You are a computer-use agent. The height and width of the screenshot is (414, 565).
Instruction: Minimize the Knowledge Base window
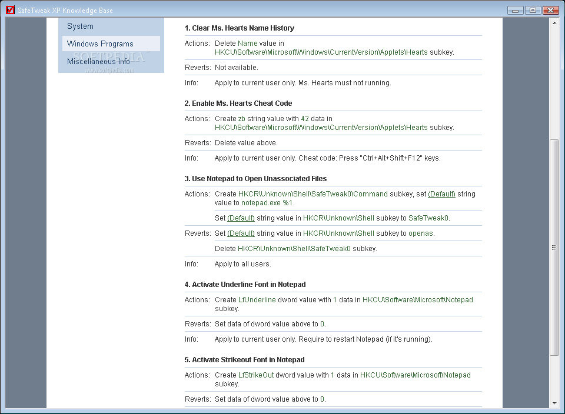point(516,11)
